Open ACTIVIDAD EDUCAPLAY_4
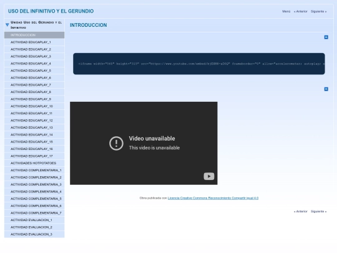The image size is (337, 253). tap(34, 64)
